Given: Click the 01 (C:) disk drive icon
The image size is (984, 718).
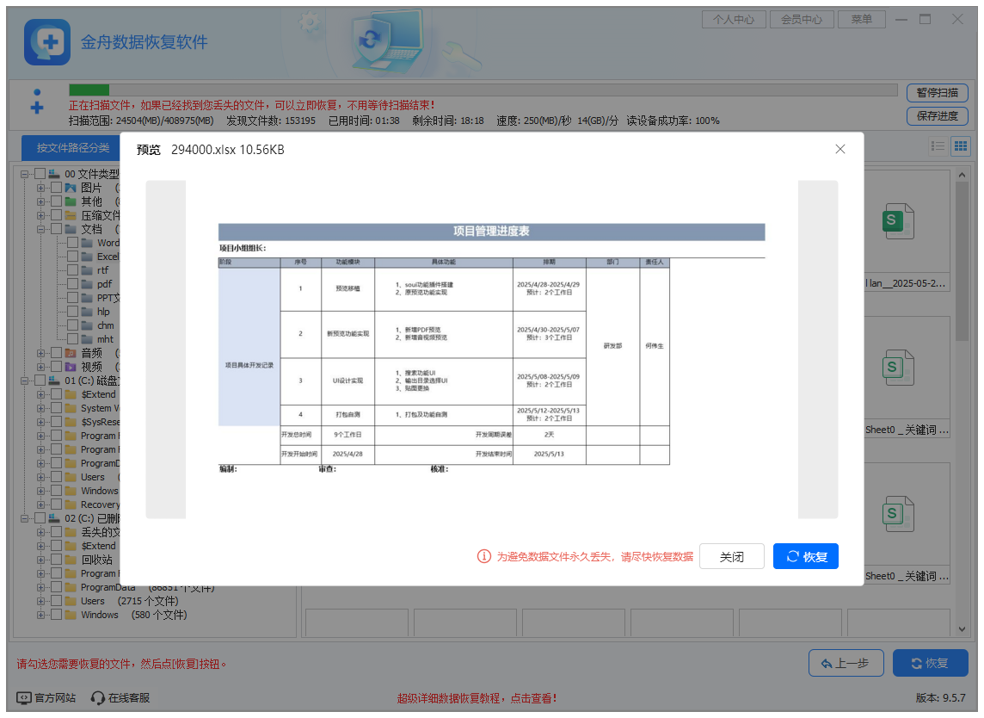Looking at the screenshot, I should pyautogui.click(x=54, y=381).
